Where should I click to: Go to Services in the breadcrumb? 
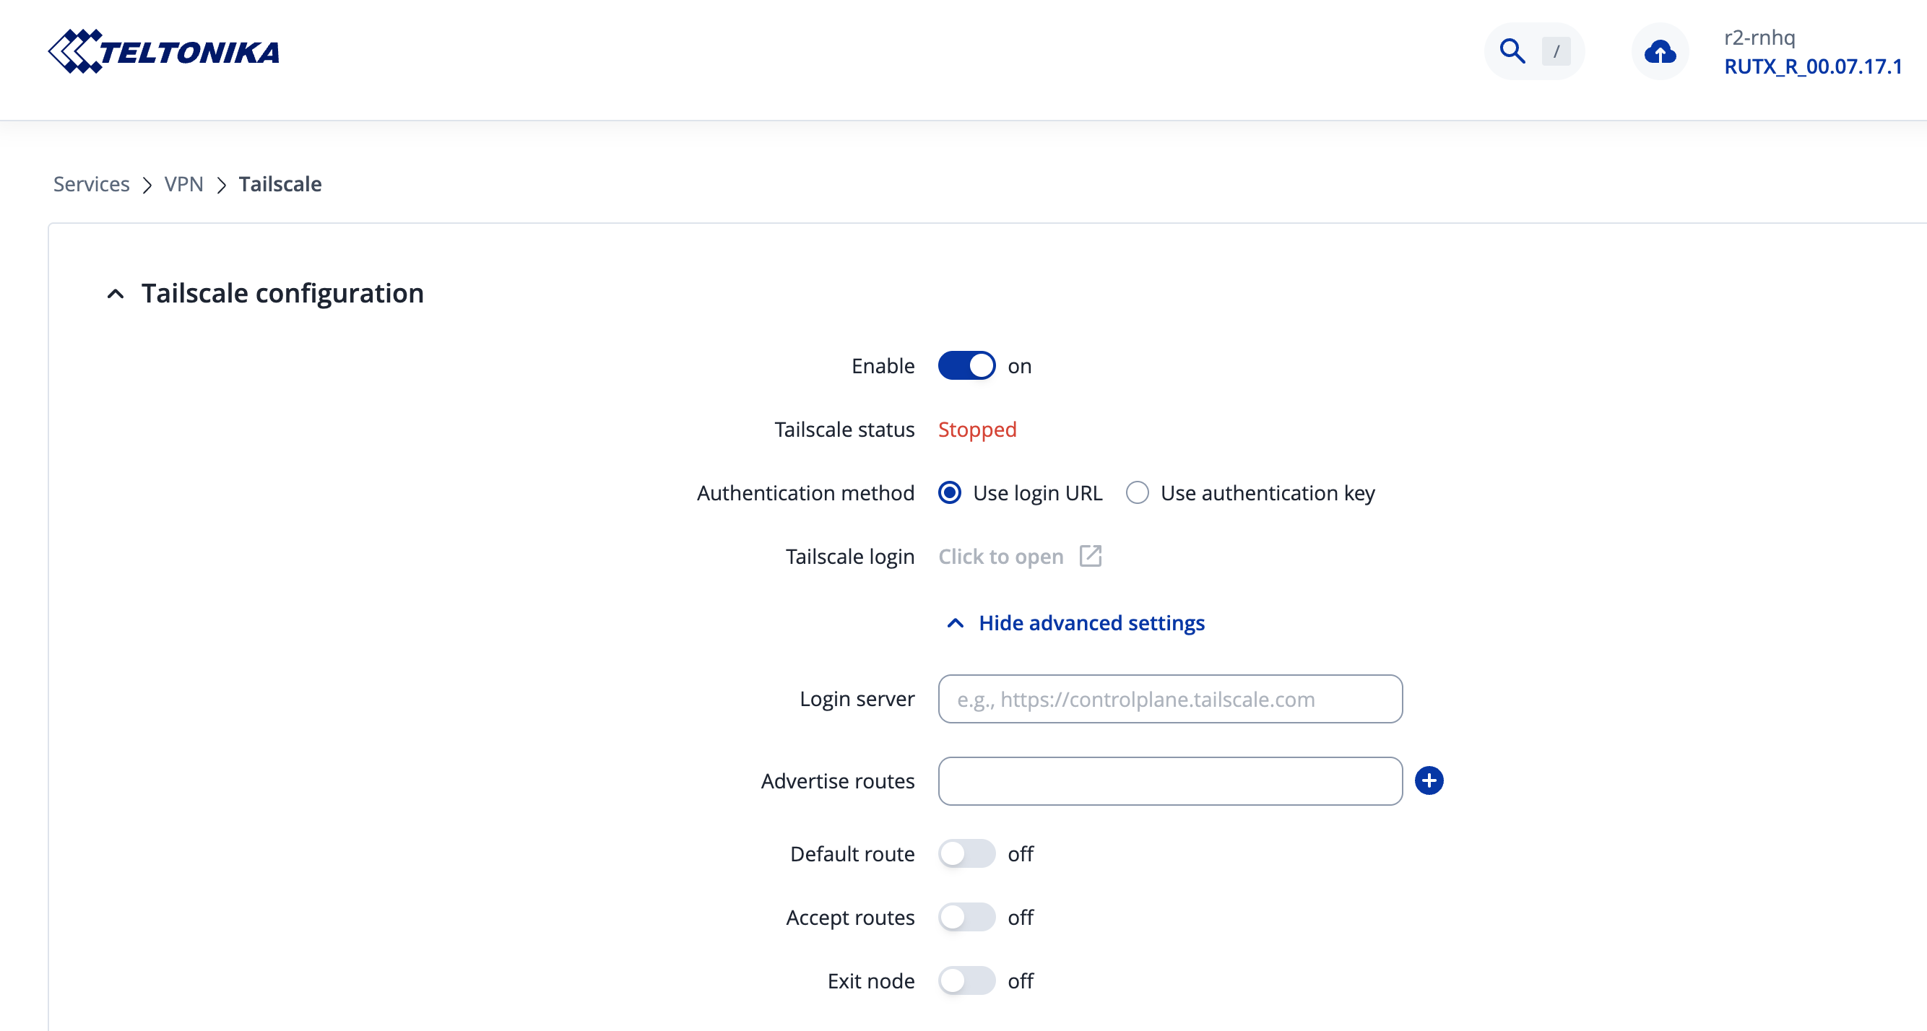pyautogui.click(x=91, y=184)
